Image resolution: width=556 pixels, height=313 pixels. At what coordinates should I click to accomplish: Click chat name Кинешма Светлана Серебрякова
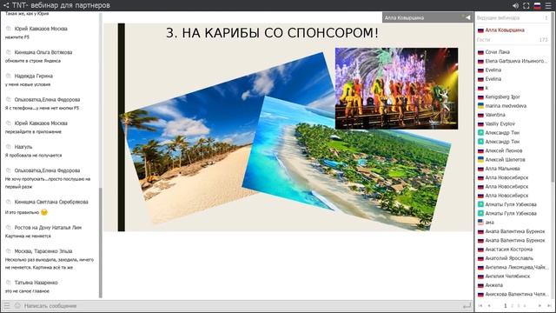click(x=51, y=202)
